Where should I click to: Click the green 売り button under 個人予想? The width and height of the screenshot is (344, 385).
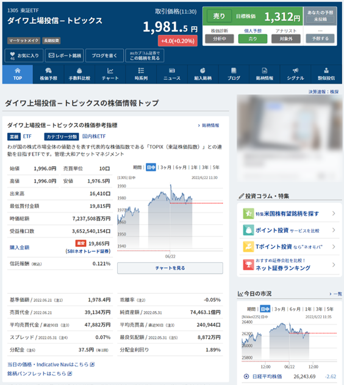[x=253, y=38]
